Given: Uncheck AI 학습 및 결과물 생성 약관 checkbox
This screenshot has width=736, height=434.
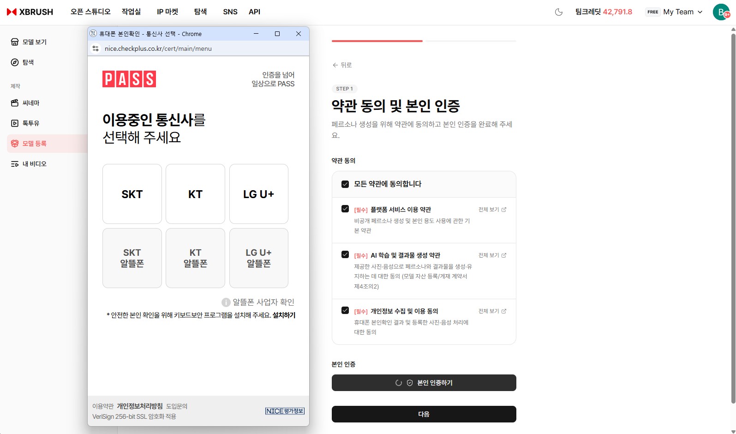Looking at the screenshot, I should pyautogui.click(x=345, y=254).
